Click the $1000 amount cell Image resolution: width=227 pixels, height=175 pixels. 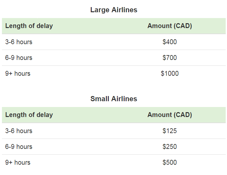click(x=170, y=73)
